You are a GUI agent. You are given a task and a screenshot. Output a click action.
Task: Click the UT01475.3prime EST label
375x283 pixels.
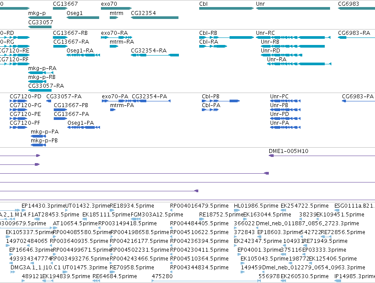click(x=85, y=268)
